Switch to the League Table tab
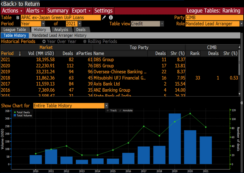Viewport: 244px width, 173px height. pyautogui.click(x=15, y=30)
